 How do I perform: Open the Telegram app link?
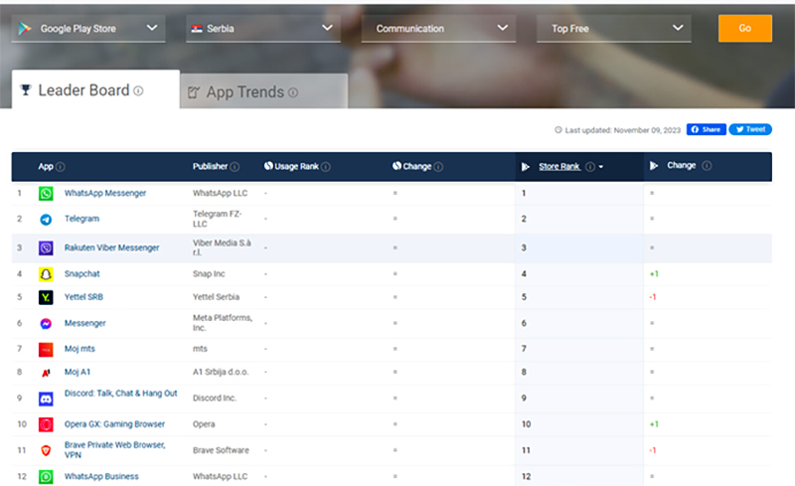(81, 220)
